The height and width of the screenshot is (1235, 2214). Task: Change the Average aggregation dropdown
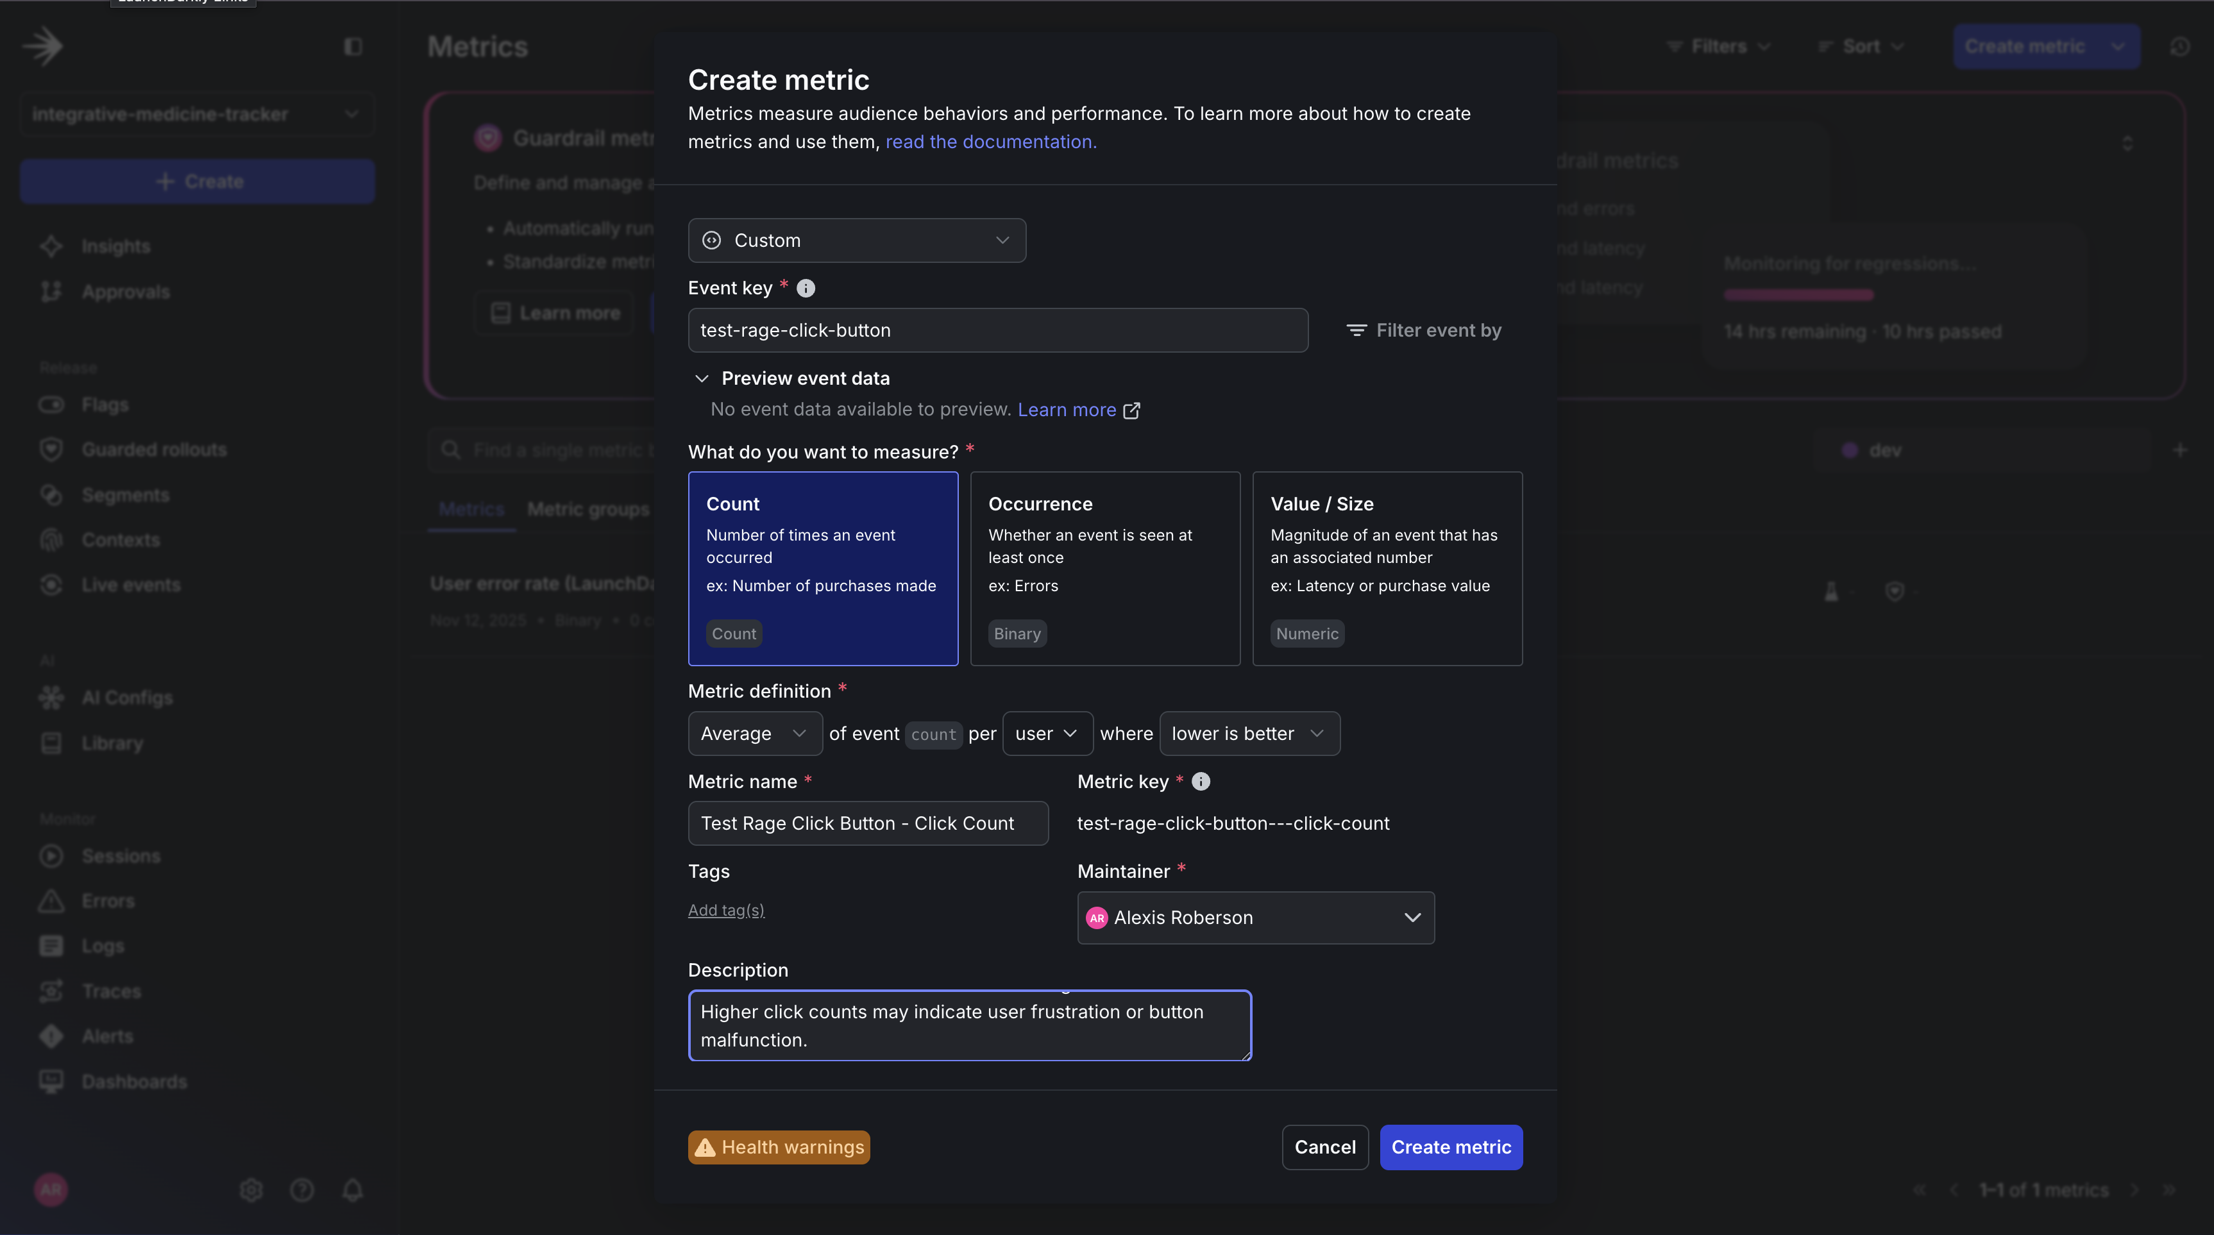[754, 733]
